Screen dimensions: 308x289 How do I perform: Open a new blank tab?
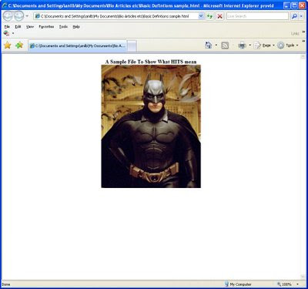[132, 46]
